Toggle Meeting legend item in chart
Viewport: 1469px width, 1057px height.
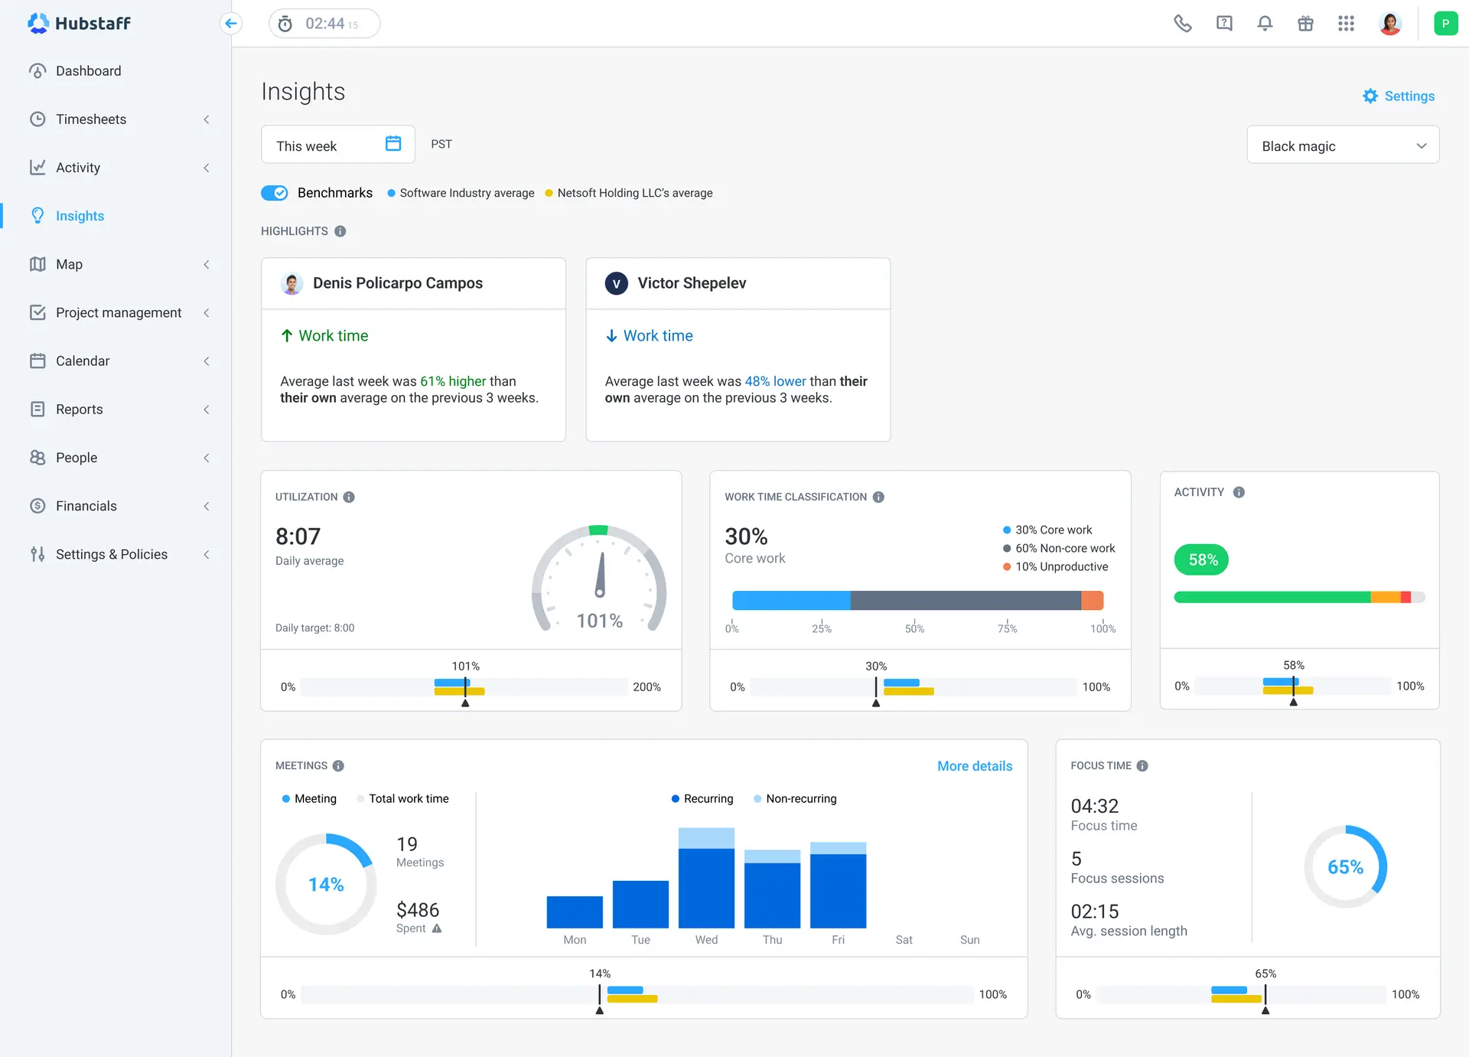[x=309, y=798]
